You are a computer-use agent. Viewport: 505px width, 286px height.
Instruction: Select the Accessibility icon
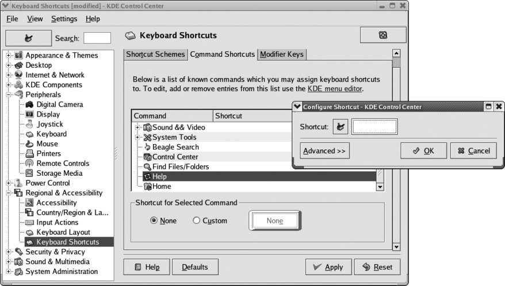30,202
